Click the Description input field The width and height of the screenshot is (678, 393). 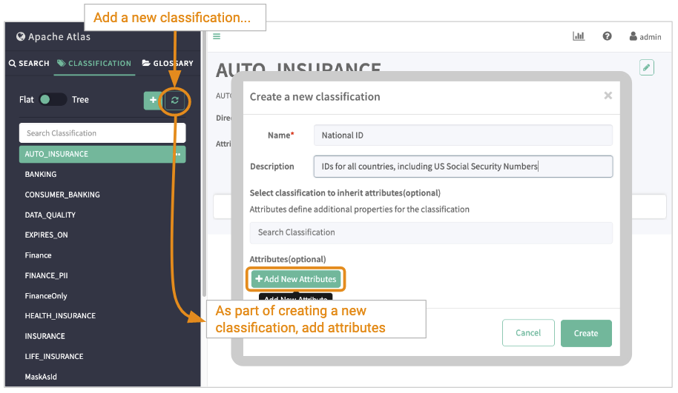463,167
